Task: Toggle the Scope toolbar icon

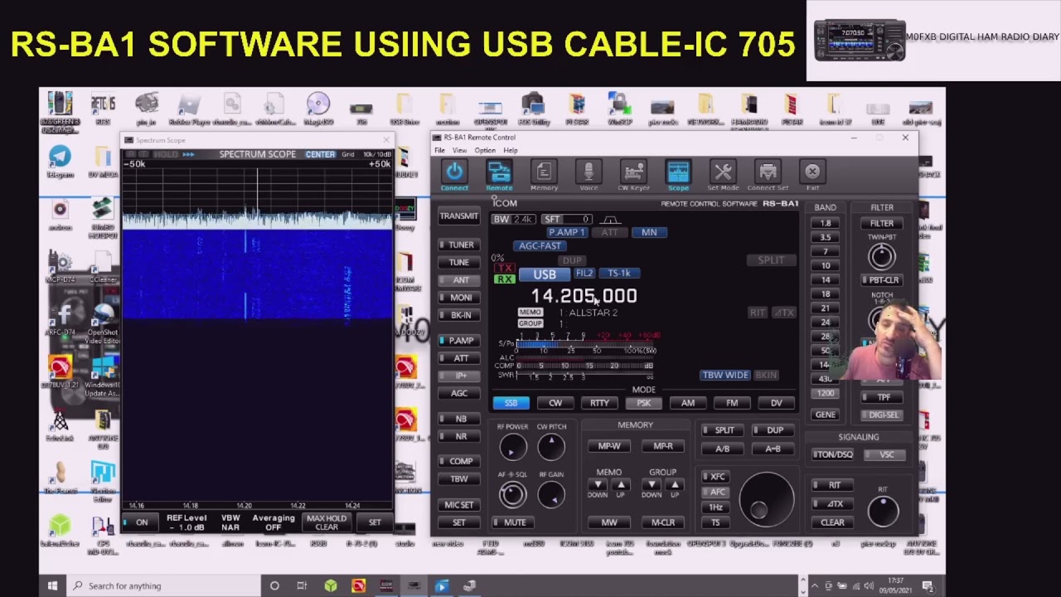Action: click(678, 172)
